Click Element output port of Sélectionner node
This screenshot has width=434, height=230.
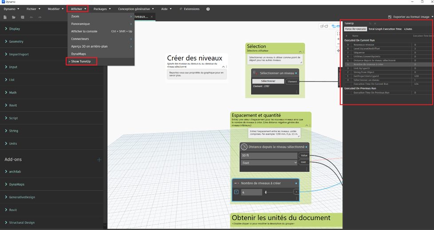coord(292,82)
